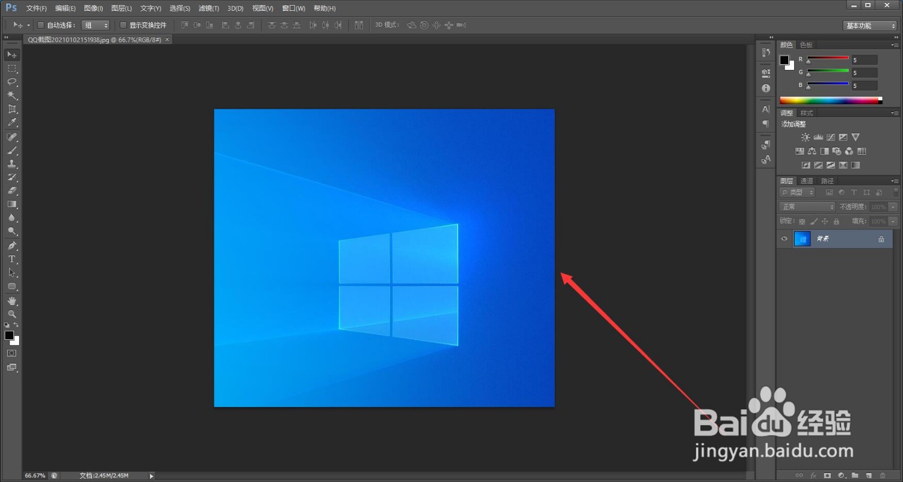
Task: Toggle lock all padlock
Action: (836, 222)
